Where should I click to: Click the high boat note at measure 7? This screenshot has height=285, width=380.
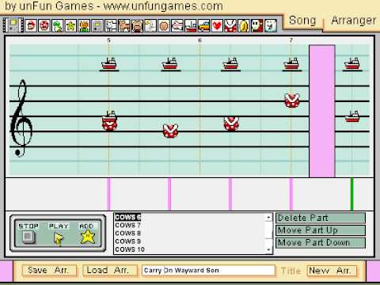(291, 63)
